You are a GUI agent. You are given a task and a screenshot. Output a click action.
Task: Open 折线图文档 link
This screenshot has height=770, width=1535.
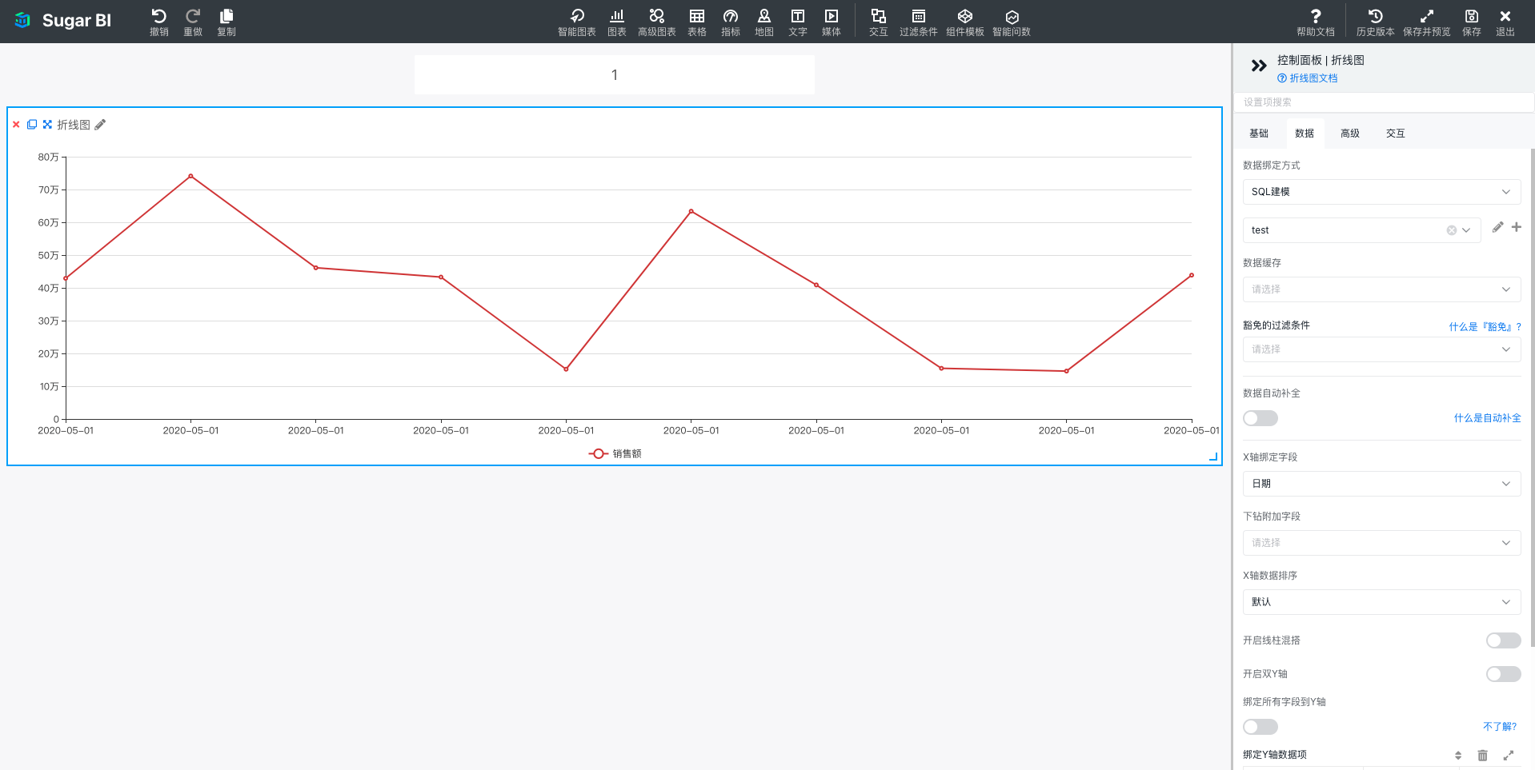point(1308,78)
